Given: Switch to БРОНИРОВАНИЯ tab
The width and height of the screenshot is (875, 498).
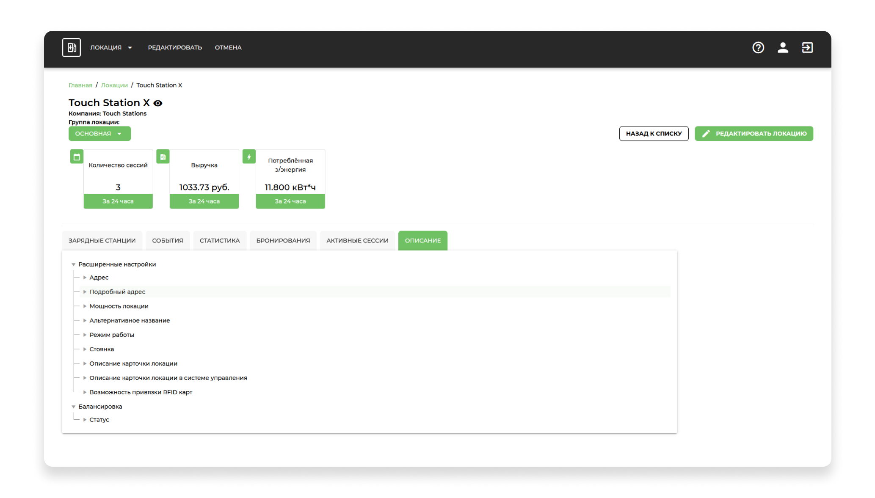Looking at the screenshot, I should 283,241.
